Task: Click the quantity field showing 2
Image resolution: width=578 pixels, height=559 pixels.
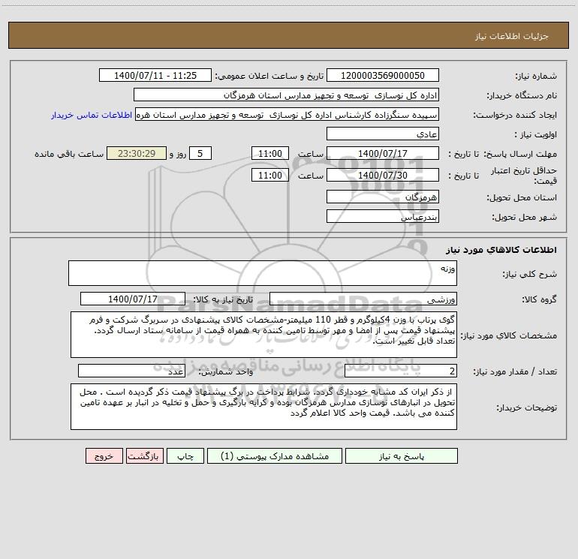Action: 401,371
